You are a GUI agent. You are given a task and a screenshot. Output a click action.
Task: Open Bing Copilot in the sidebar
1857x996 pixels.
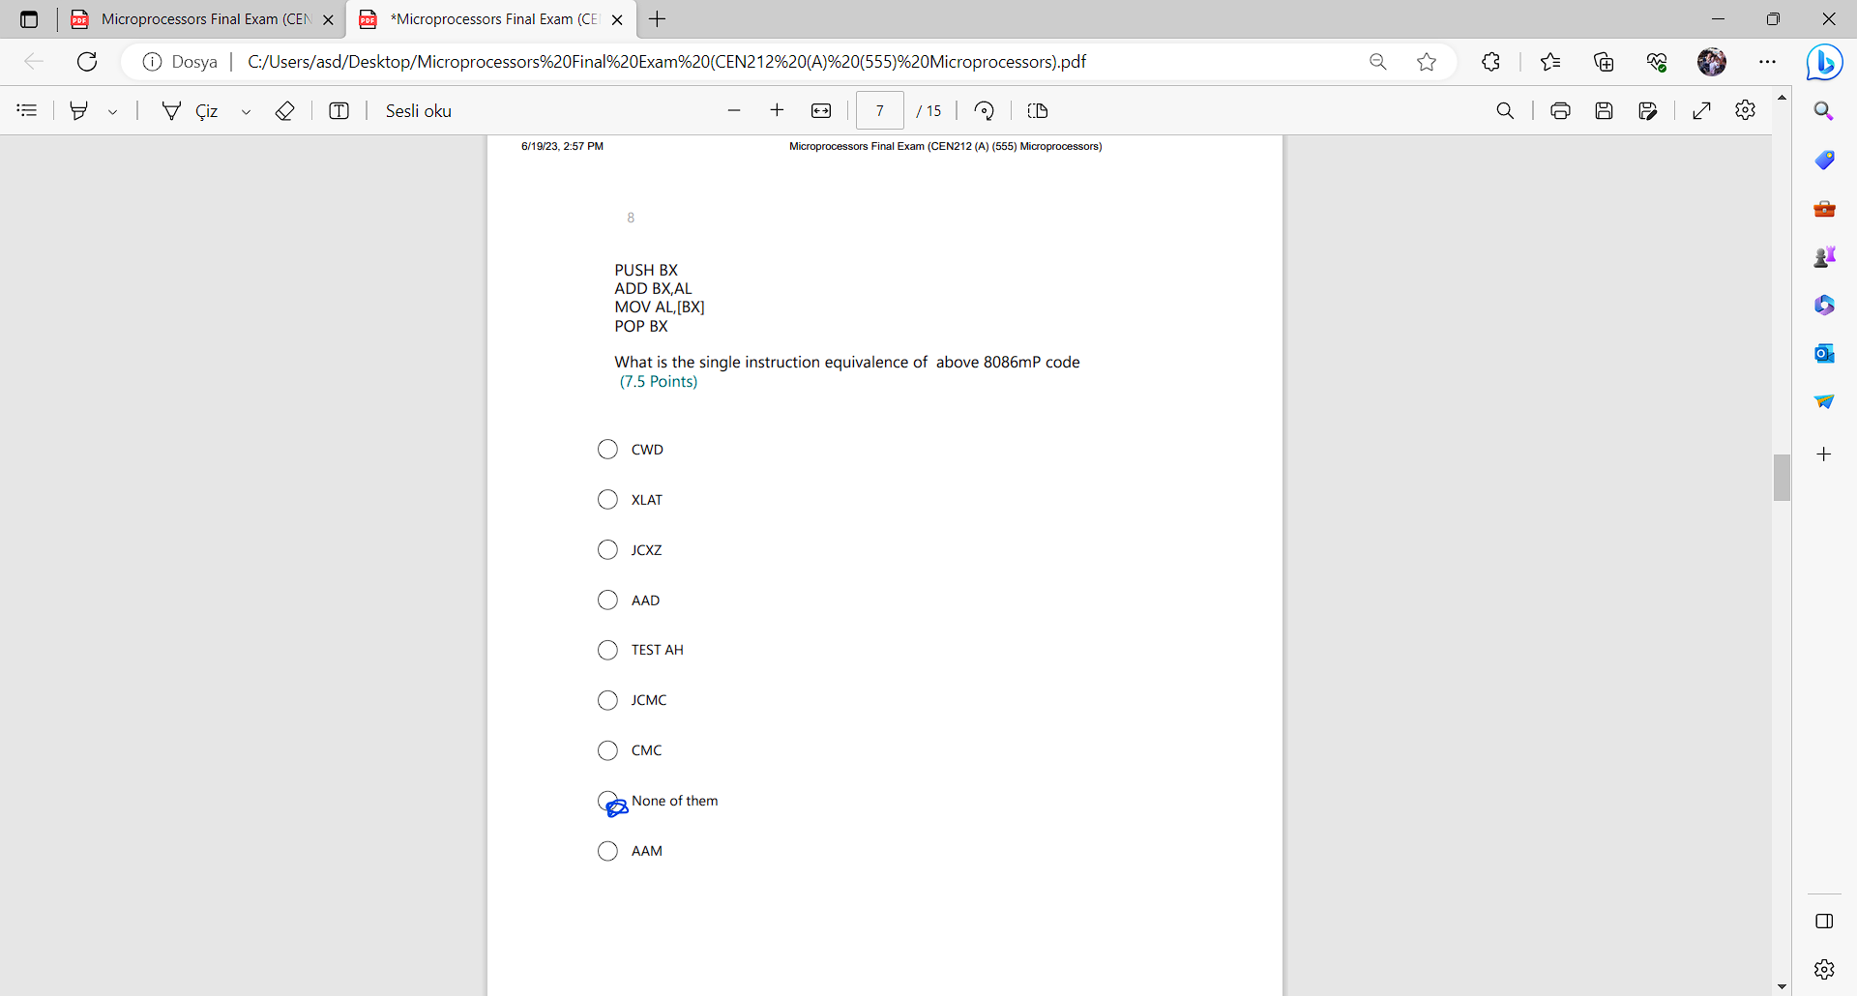coord(1824,62)
